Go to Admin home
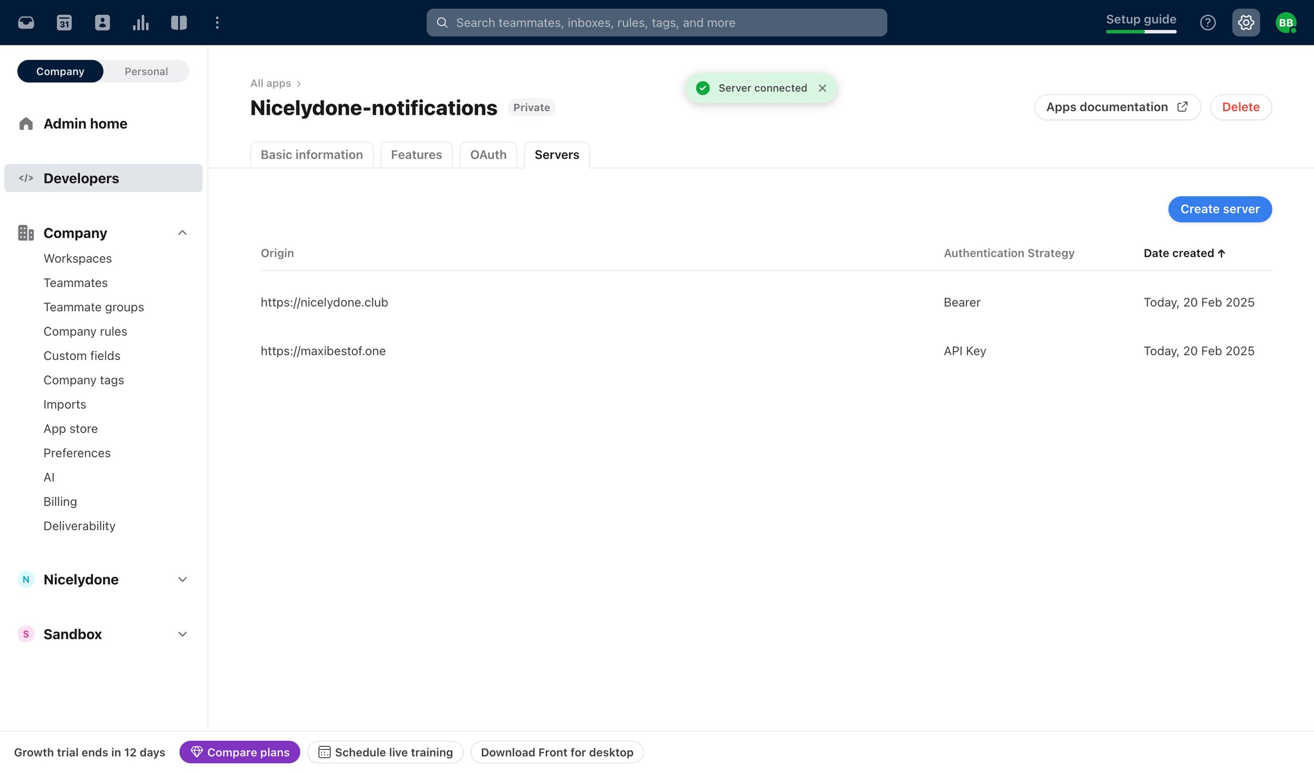This screenshot has width=1314, height=772. tap(85, 124)
